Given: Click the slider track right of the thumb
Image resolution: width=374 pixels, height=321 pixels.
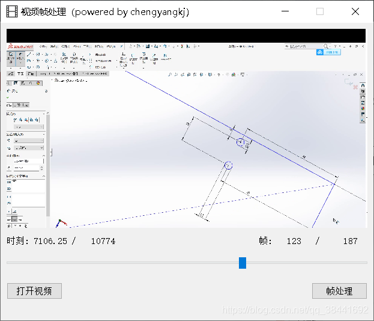Looking at the screenshot, I should pyautogui.click(x=307, y=263).
